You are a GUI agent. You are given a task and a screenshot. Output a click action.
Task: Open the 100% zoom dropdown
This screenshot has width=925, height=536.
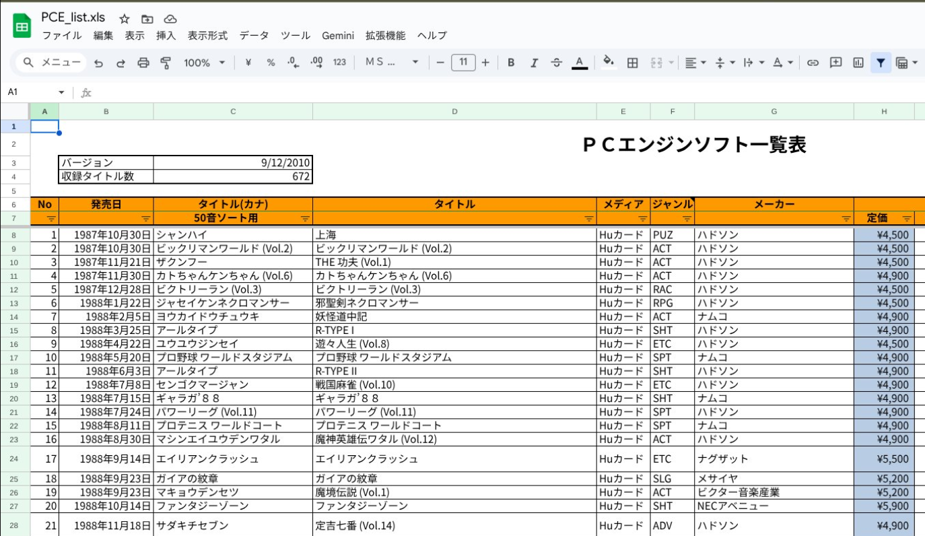click(x=205, y=63)
